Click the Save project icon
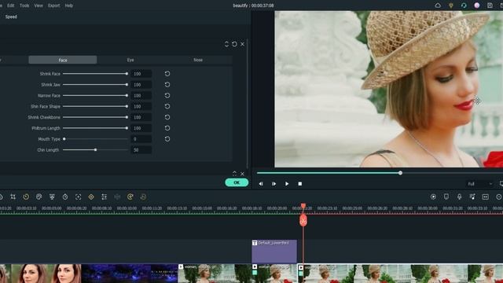 click(x=490, y=6)
